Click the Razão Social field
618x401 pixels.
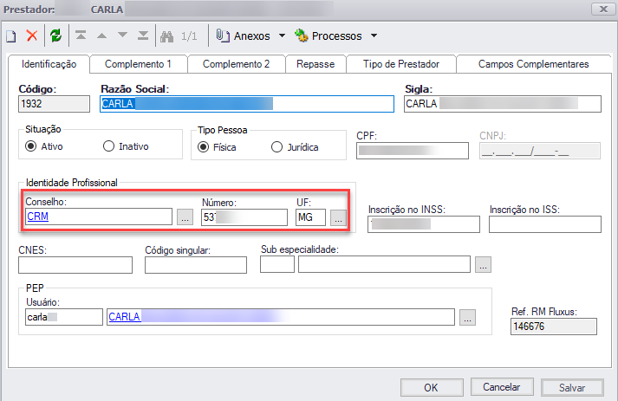pos(247,104)
